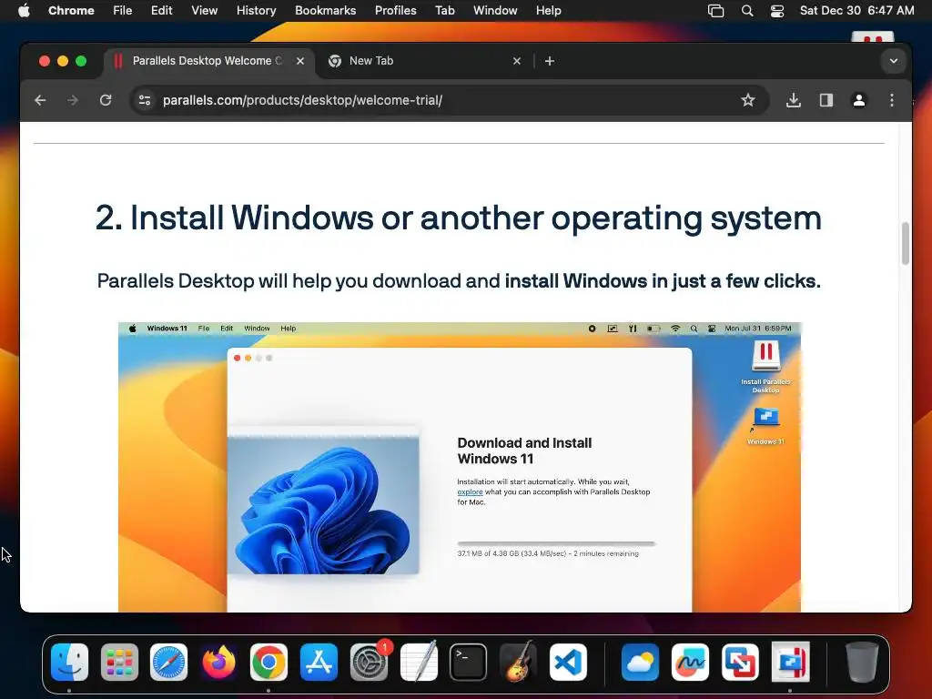Launch Safari from the Dock
This screenshot has width=932, height=699.
point(168,663)
